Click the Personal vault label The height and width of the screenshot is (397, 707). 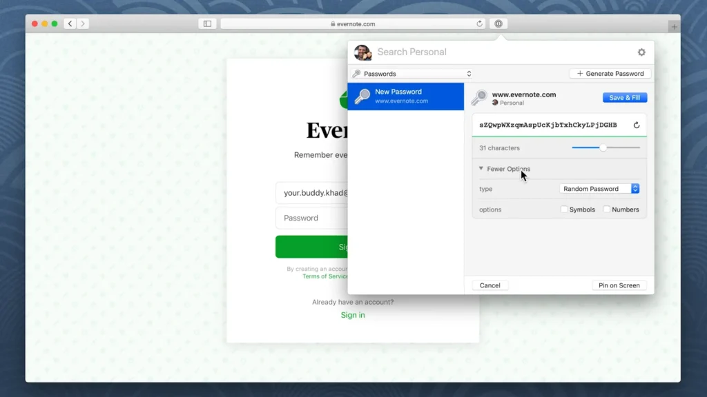pos(512,103)
